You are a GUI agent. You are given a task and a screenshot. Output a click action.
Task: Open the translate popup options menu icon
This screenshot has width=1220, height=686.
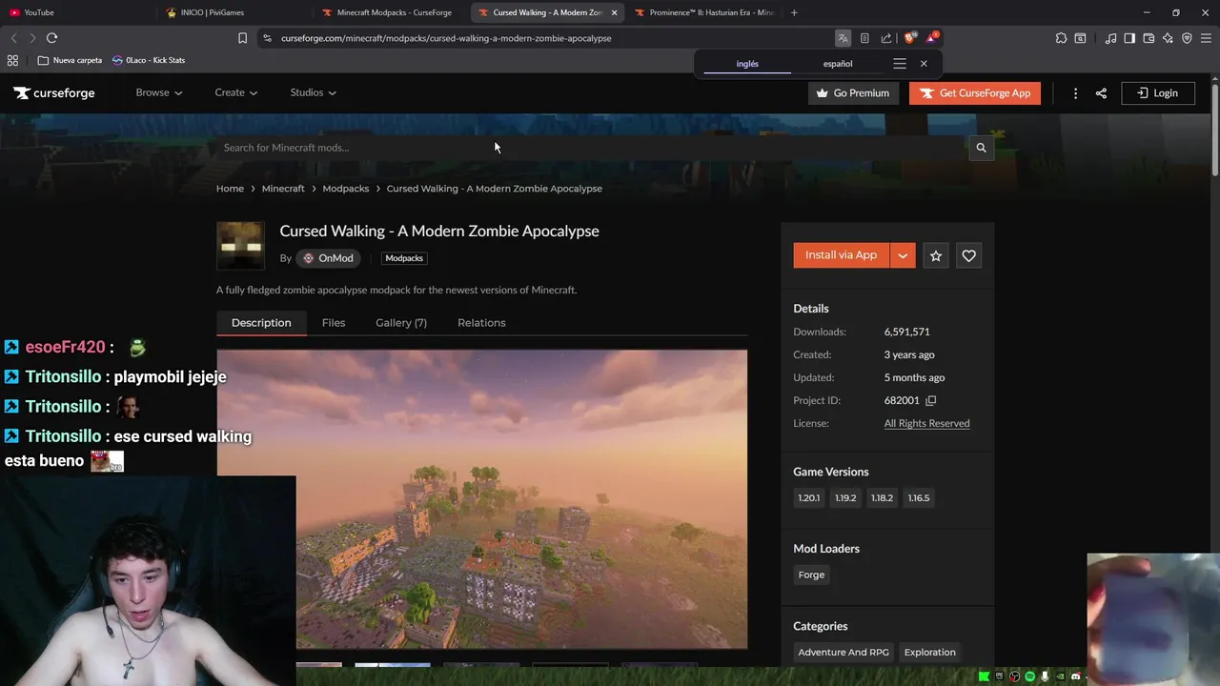click(899, 64)
